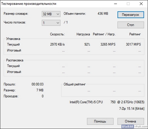This screenshot has height=129, width=148.
Task: Click the 3265 MIPS rating value
Action: [x=108, y=44]
